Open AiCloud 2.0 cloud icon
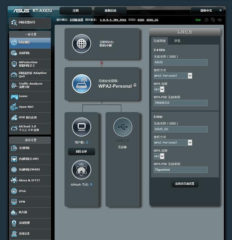This screenshot has width=232, height=240. pos(14,128)
